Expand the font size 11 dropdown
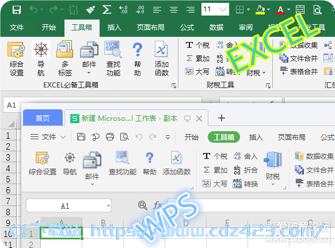Screen dimensions: 335x248 pos(223,9)
